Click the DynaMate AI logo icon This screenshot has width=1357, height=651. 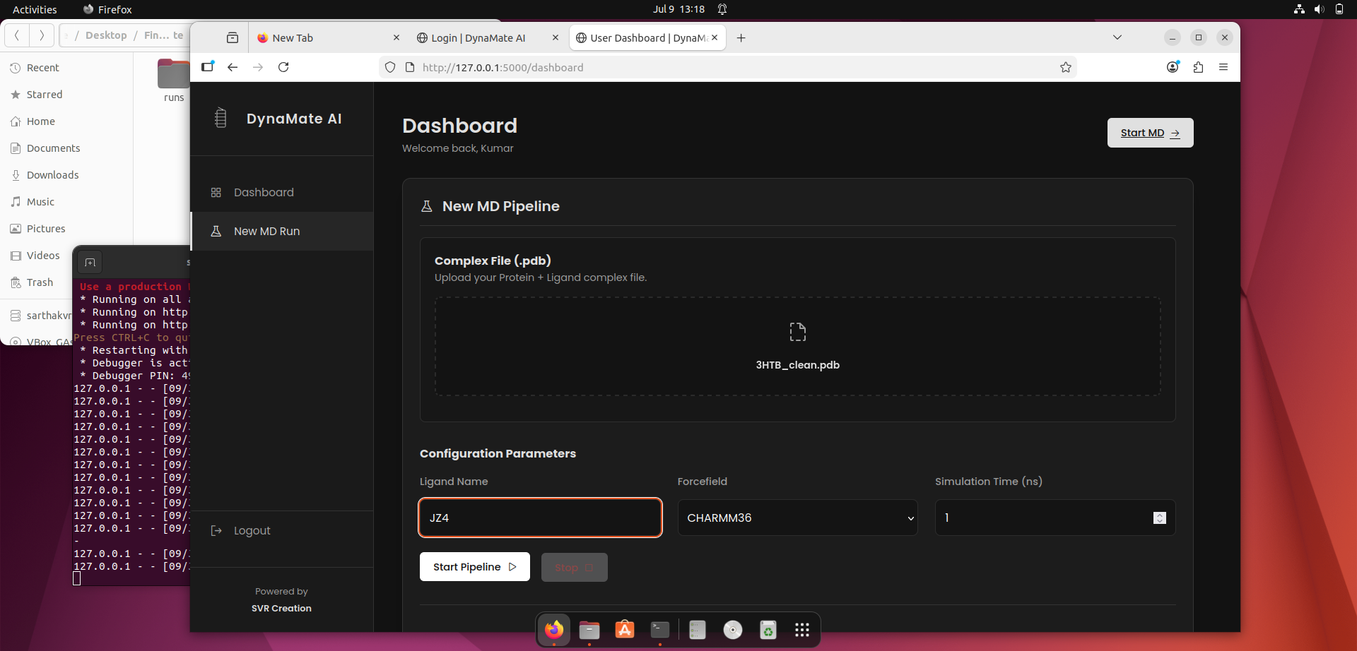pyautogui.click(x=221, y=118)
